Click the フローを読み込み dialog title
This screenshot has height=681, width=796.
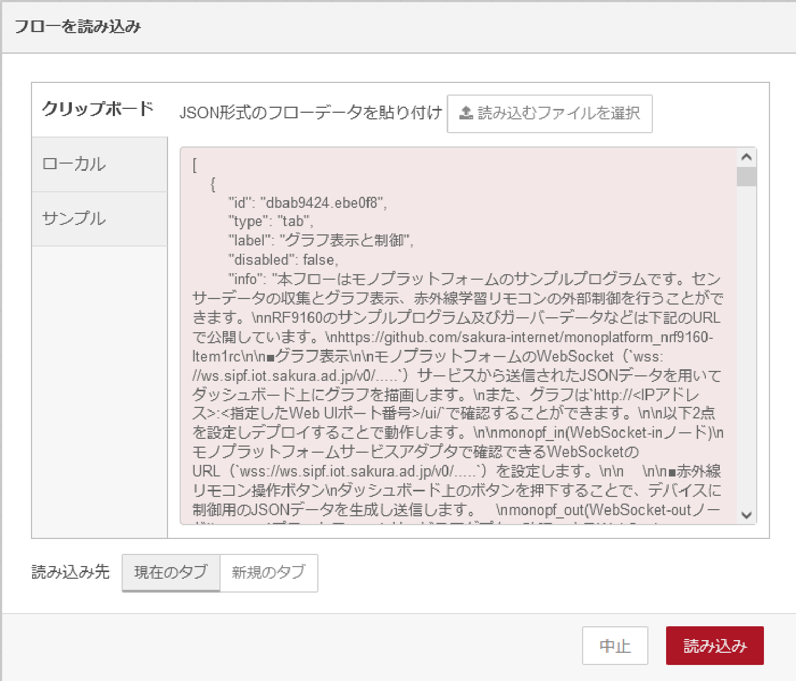(78, 27)
